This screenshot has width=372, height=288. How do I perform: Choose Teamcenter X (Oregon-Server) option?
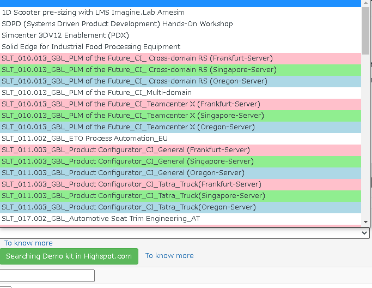click(x=128, y=127)
